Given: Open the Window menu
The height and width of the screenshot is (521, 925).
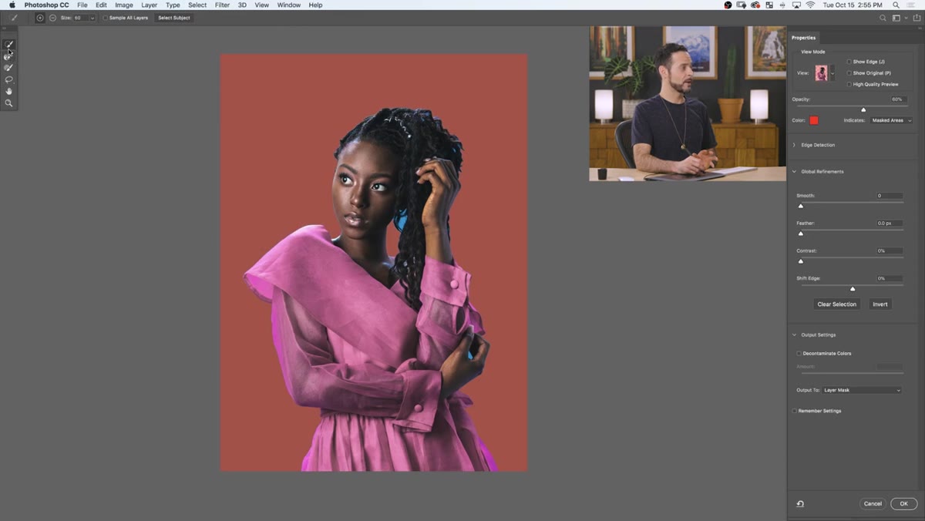Looking at the screenshot, I should click(289, 5).
